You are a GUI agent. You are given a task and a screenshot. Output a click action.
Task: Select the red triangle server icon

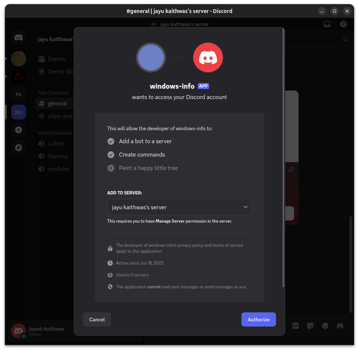coord(19,76)
